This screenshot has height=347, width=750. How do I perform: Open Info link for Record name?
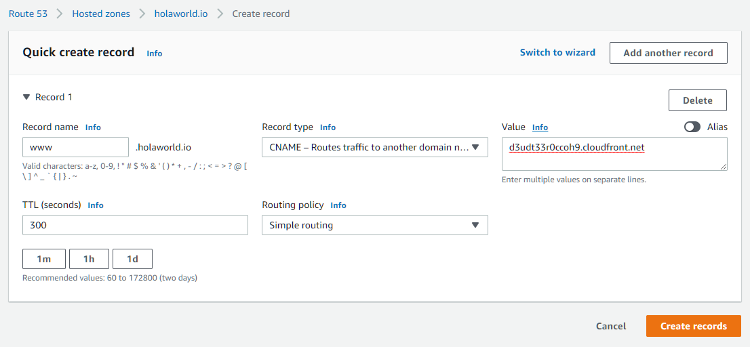click(93, 127)
